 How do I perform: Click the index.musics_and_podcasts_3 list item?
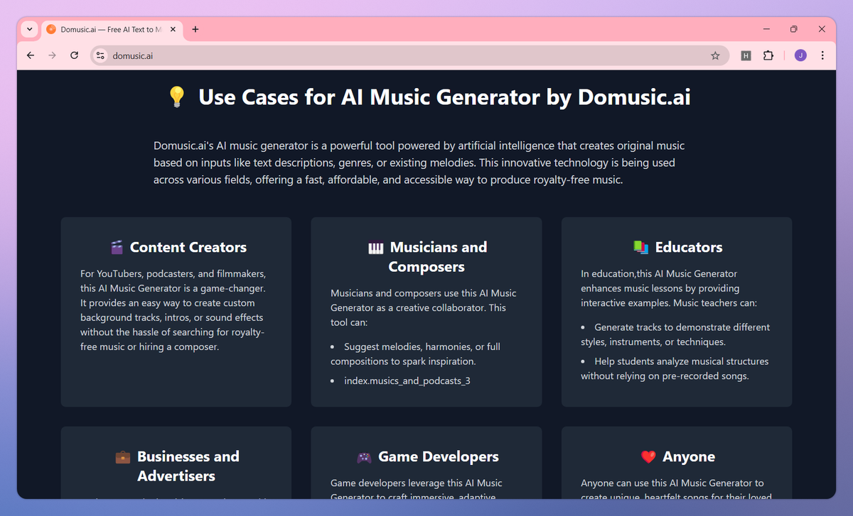[x=407, y=380]
